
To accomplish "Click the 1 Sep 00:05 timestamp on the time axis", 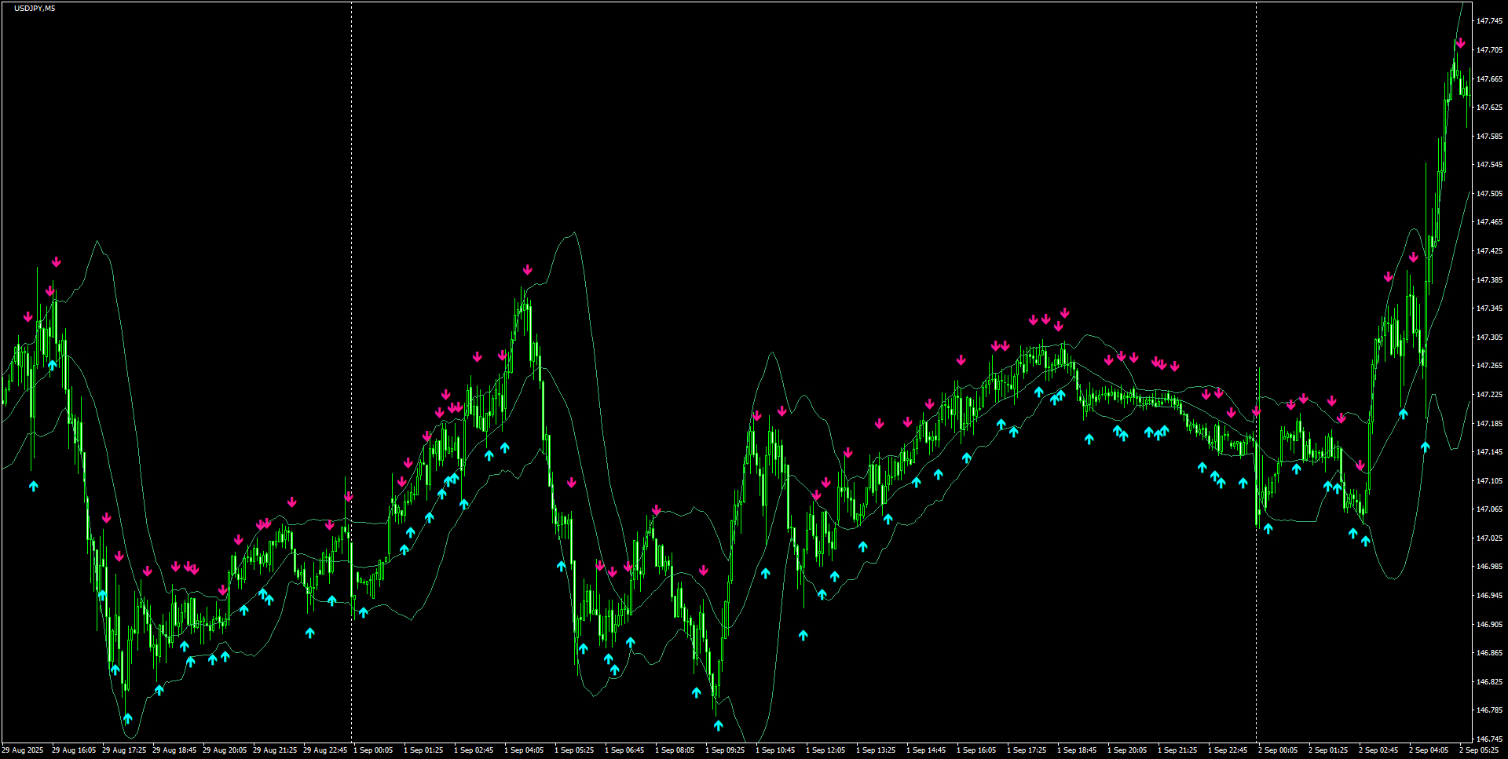I will pos(372,750).
